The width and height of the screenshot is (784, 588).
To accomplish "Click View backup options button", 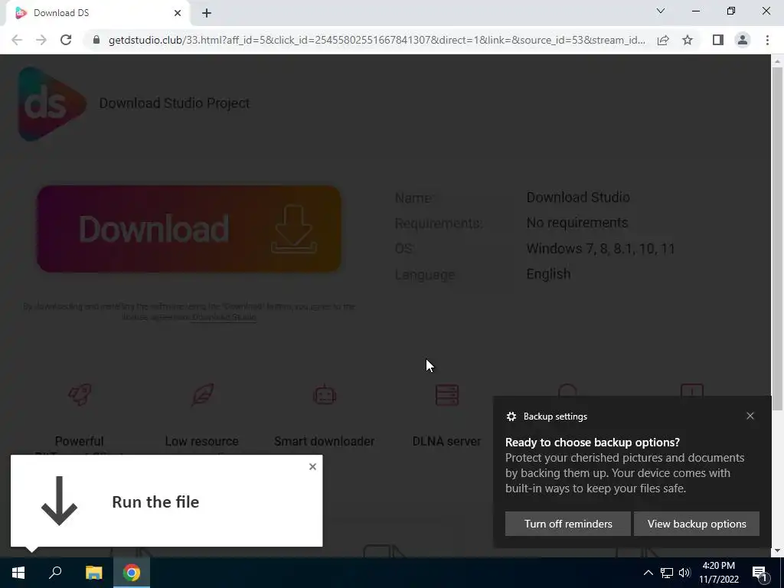I will point(697,524).
